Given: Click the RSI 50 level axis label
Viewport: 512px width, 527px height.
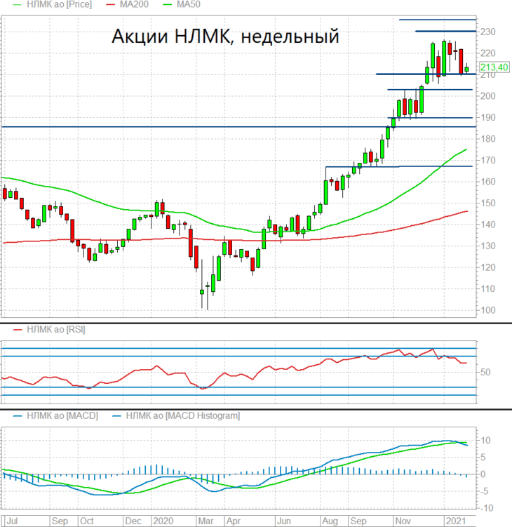Looking at the screenshot, I should (x=485, y=373).
